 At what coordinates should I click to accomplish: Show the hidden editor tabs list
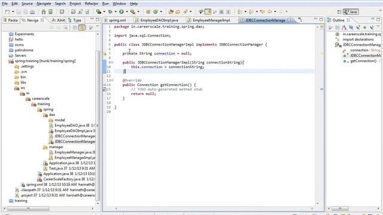click(300, 20)
